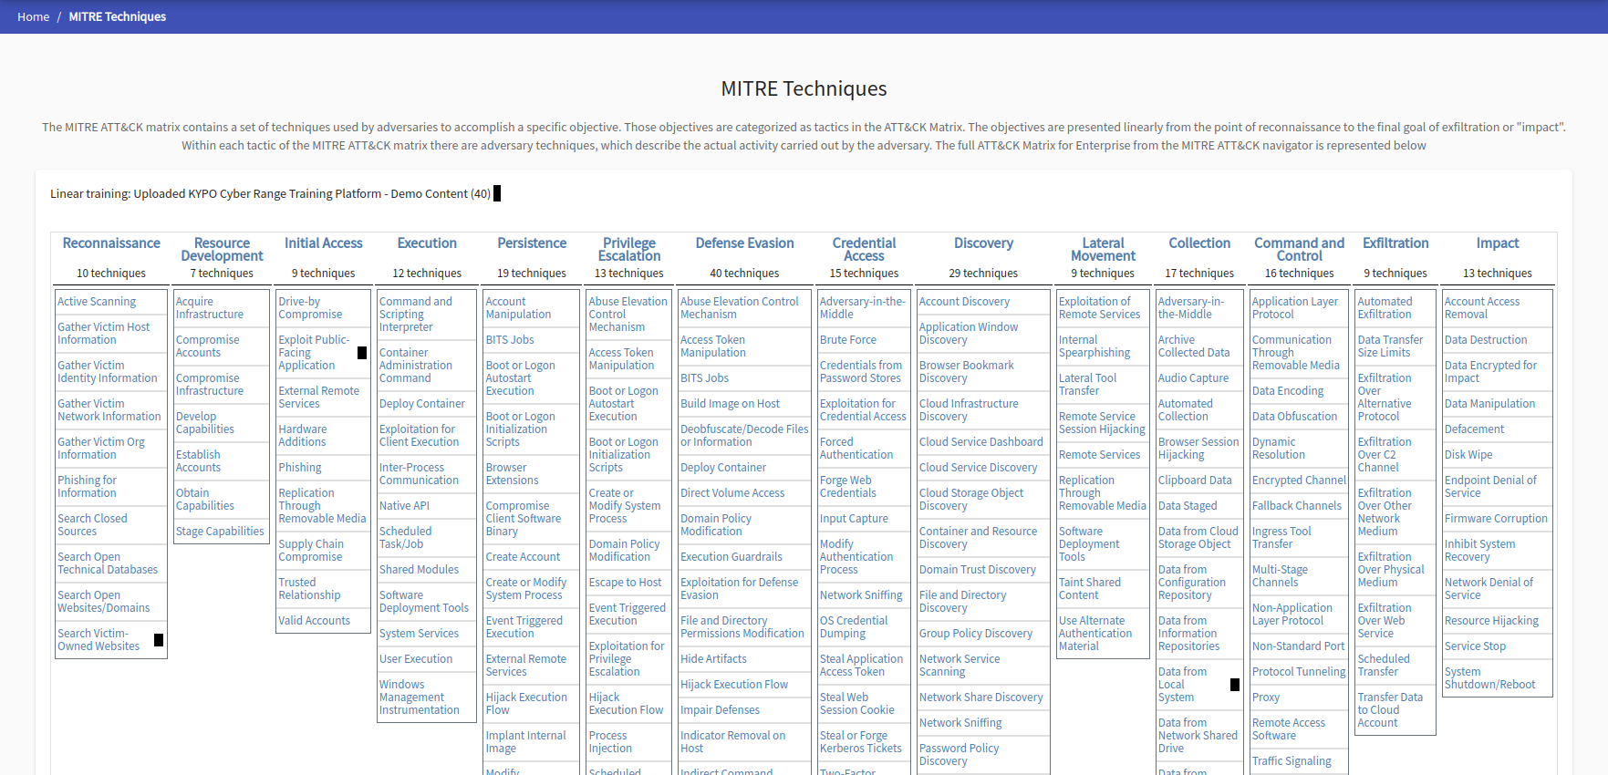
Task: Open Acquire Infrastructure technique
Action: click(210, 308)
